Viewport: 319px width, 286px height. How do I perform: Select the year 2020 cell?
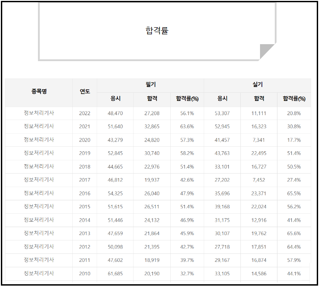(84, 140)
